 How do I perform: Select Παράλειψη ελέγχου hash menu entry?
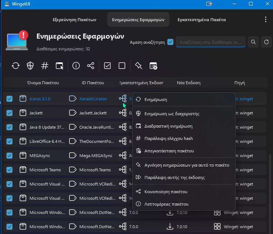184,139
